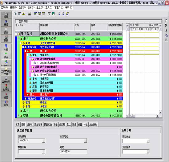Screen dimensions: 169x162
Task: Click the 目标预算总费用 column header
Action: [115, 27]
